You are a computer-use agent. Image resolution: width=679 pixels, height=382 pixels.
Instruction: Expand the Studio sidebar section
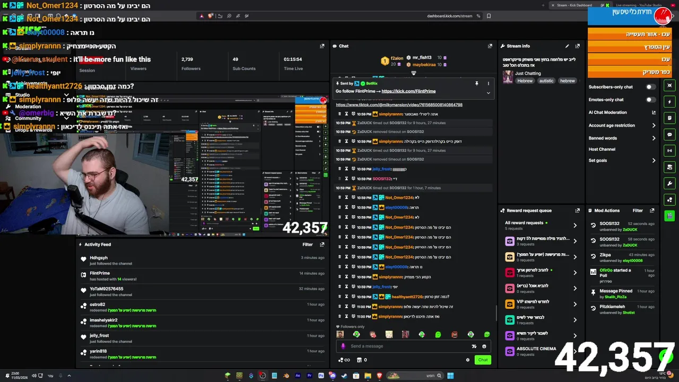pos(66,95)
